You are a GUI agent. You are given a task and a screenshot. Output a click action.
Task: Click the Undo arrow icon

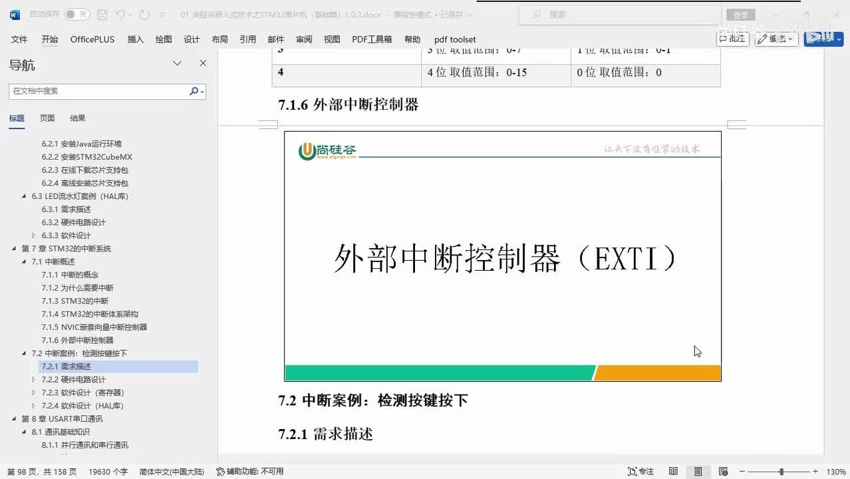tap(120, 14)
